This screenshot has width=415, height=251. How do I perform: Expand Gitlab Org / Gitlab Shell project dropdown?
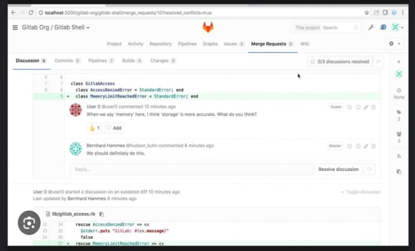(56, 27)
